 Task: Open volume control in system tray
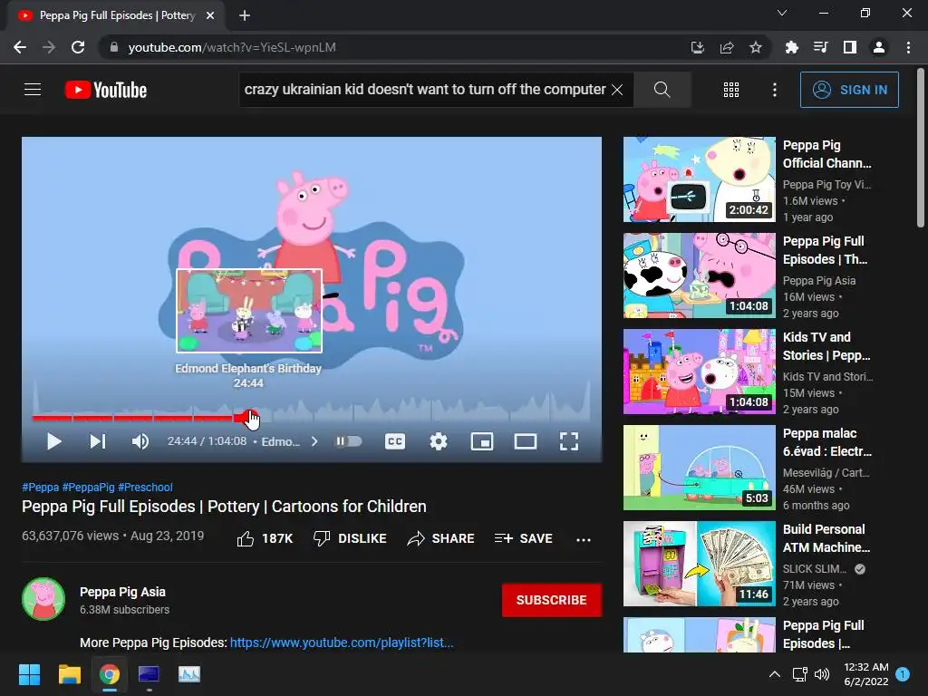[x=822, y=674]
